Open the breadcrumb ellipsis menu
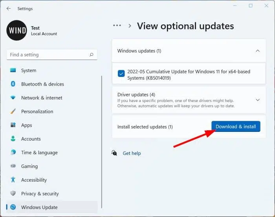The width and height of the screenshot is (275, 217). coord(117,26)
